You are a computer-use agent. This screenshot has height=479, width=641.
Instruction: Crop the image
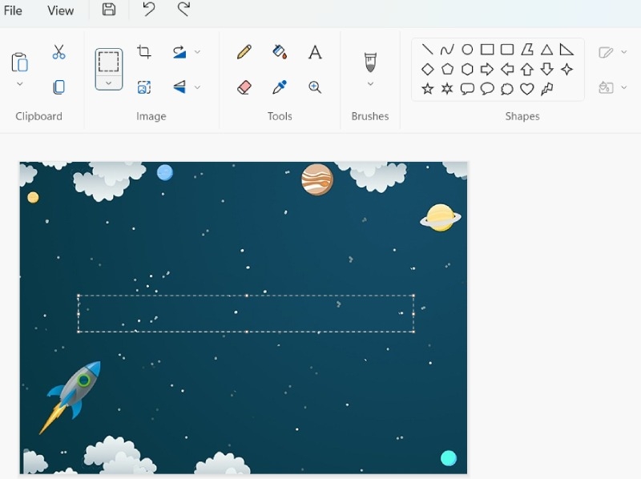144,52
